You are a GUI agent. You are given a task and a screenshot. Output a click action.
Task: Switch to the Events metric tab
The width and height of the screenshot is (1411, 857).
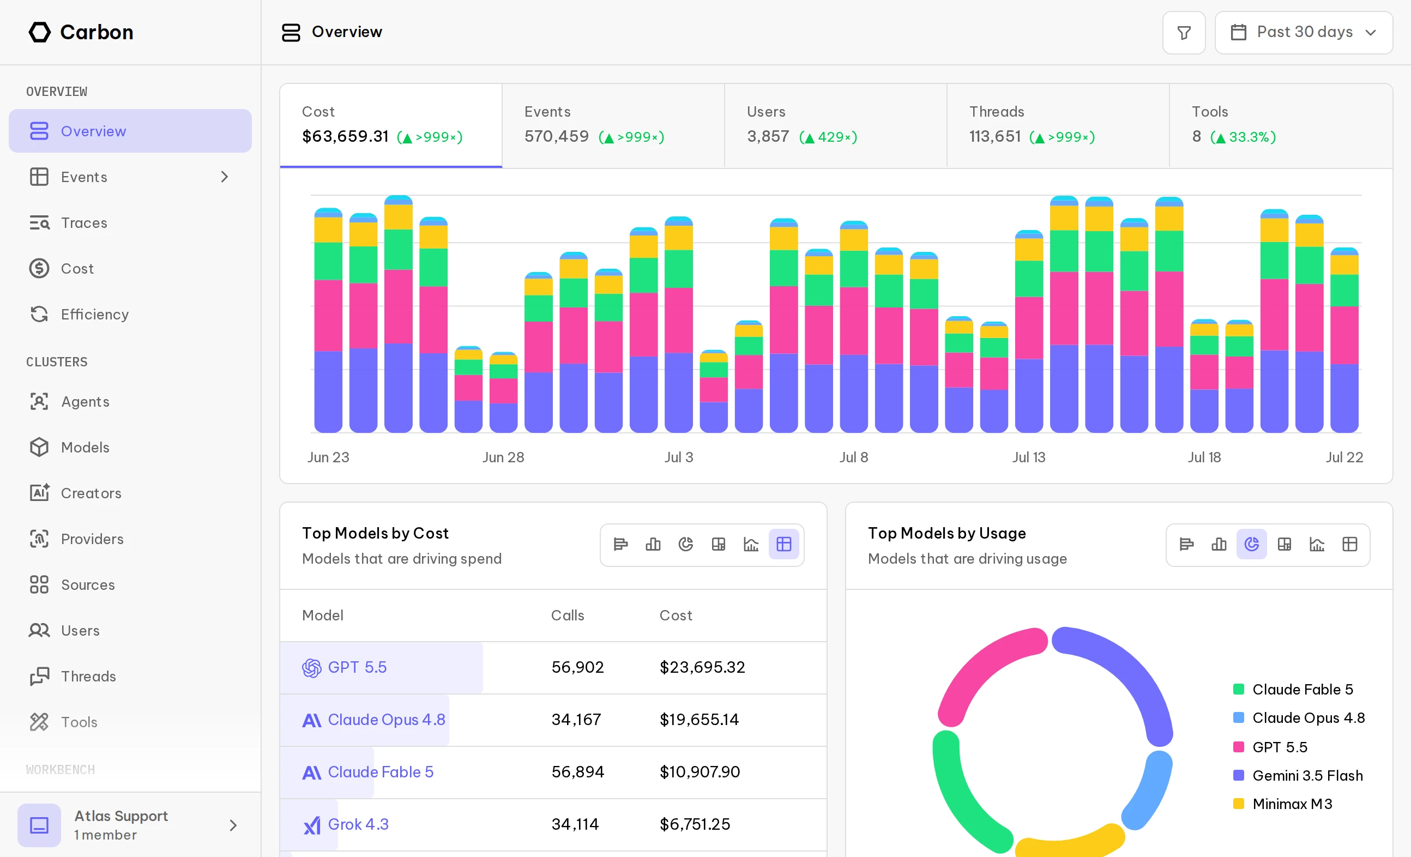click(x=613, y=125)
